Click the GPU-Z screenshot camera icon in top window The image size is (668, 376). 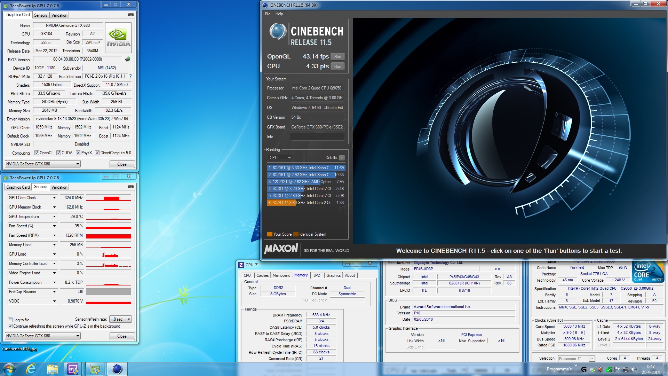pyautogui.click(x=130, y=15)
